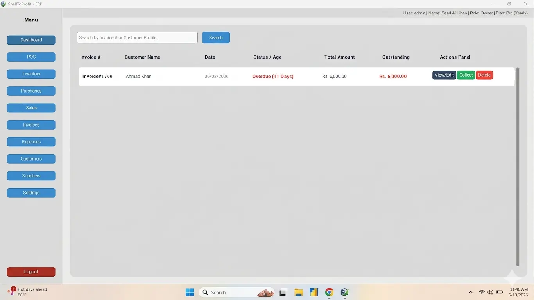The image size is (534, 300).
Task: Open Settings from the sidebar menu
Action: [x=31, y=193]
